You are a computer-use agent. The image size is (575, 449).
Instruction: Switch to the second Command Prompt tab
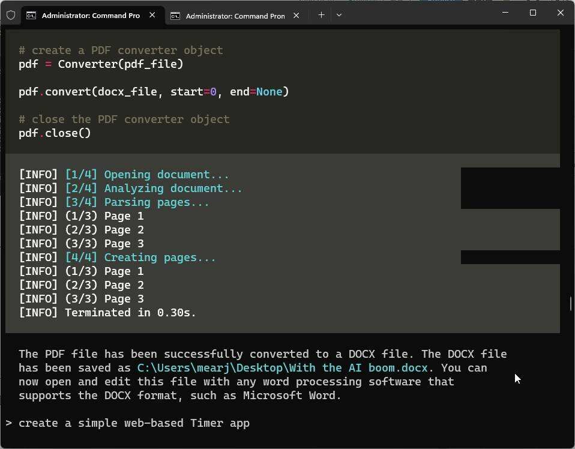(x=235, y=16)
